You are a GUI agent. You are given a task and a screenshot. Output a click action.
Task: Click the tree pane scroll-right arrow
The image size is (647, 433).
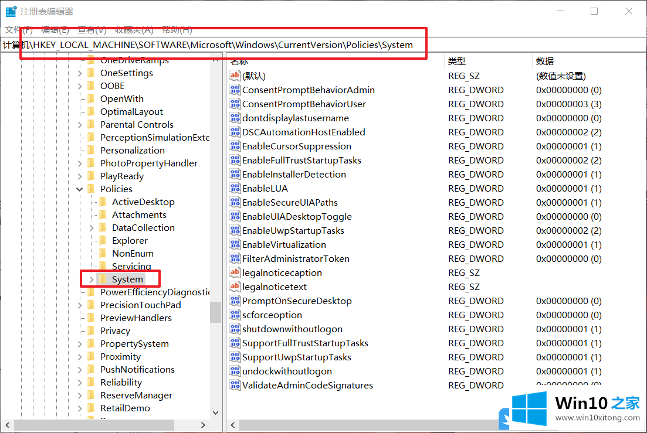[203, 425]
